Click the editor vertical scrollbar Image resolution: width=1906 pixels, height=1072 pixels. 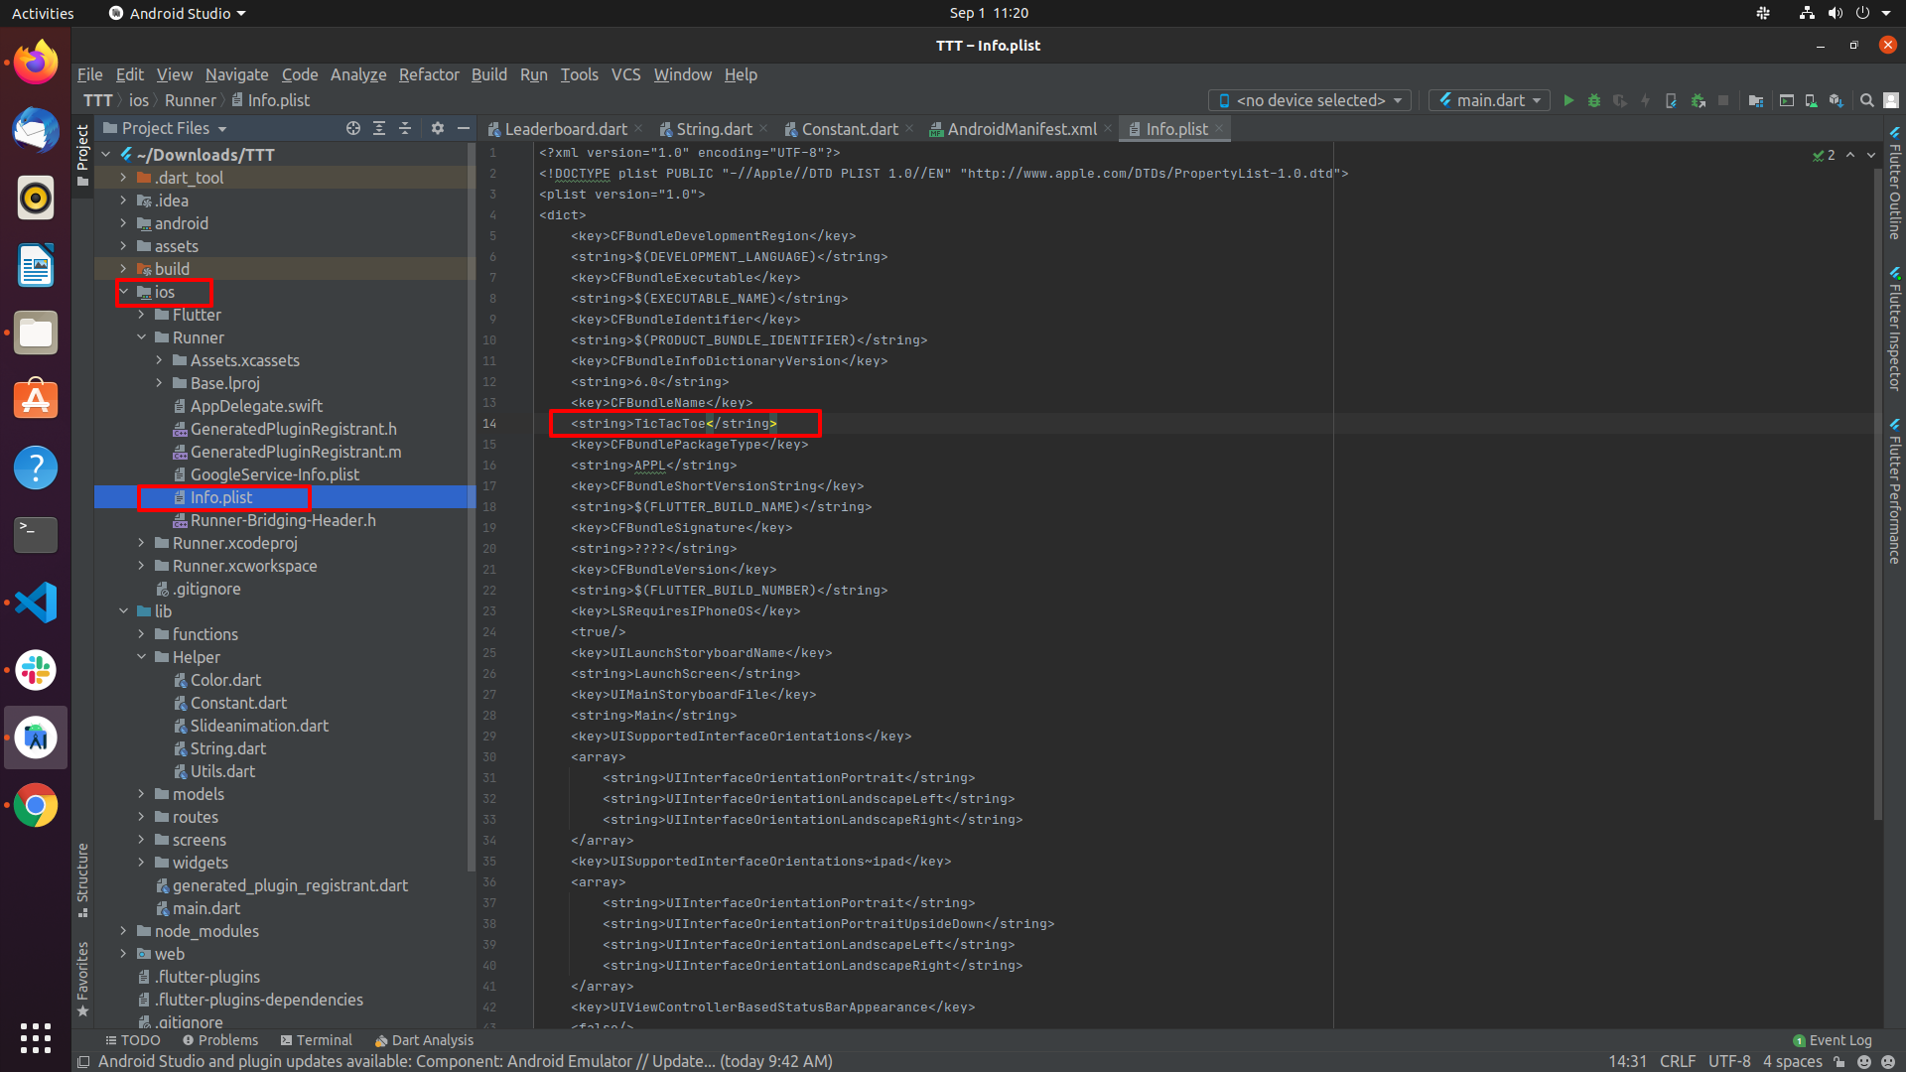(1877, 494)
